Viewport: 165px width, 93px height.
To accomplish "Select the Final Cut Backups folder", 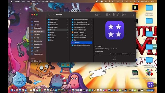I will 81,30.
